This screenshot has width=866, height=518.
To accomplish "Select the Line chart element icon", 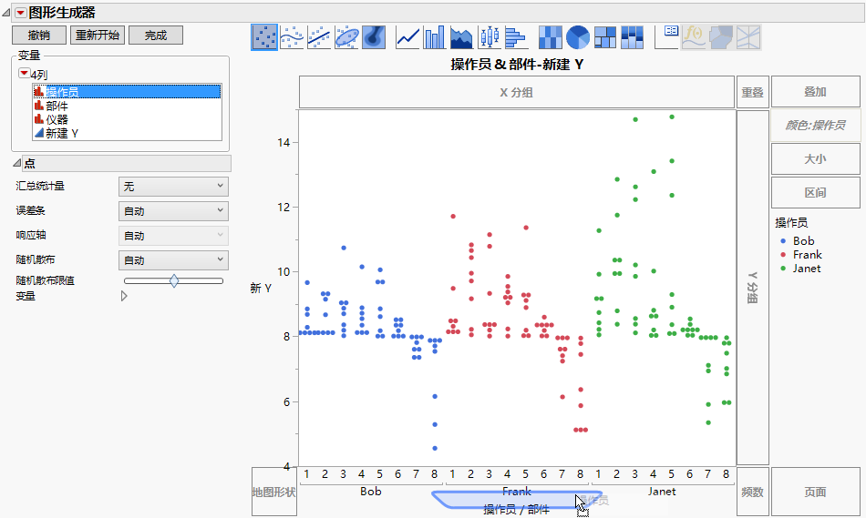I will (x=407, y=37).
